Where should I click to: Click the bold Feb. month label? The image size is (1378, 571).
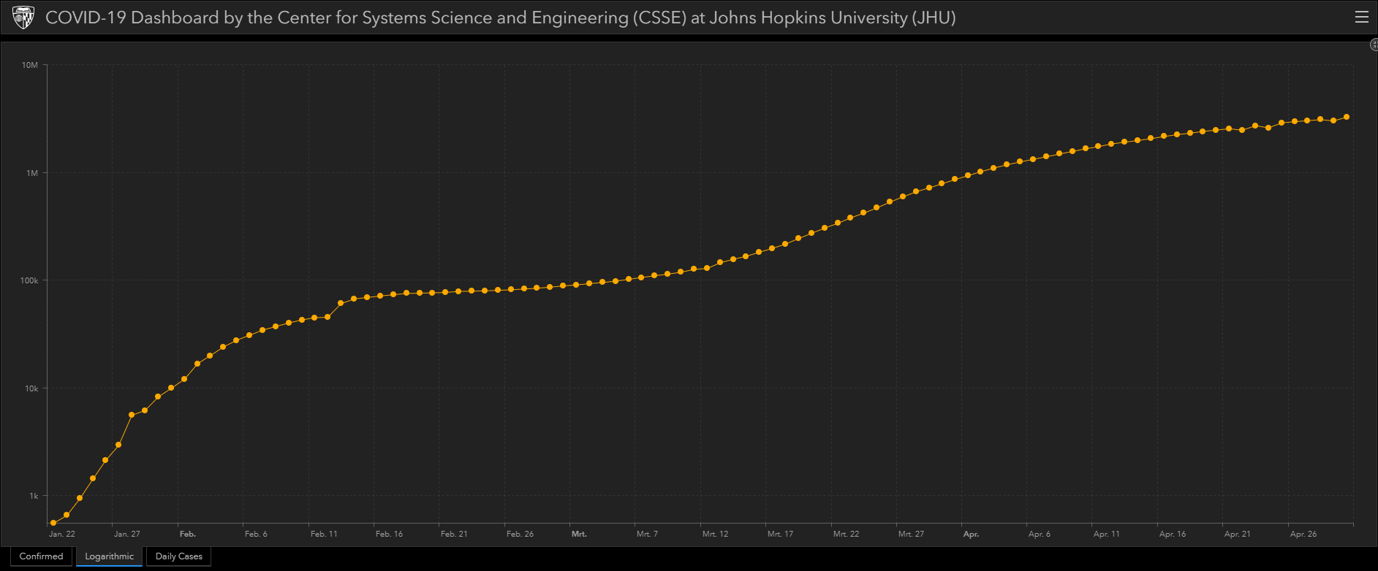[188, 534]
